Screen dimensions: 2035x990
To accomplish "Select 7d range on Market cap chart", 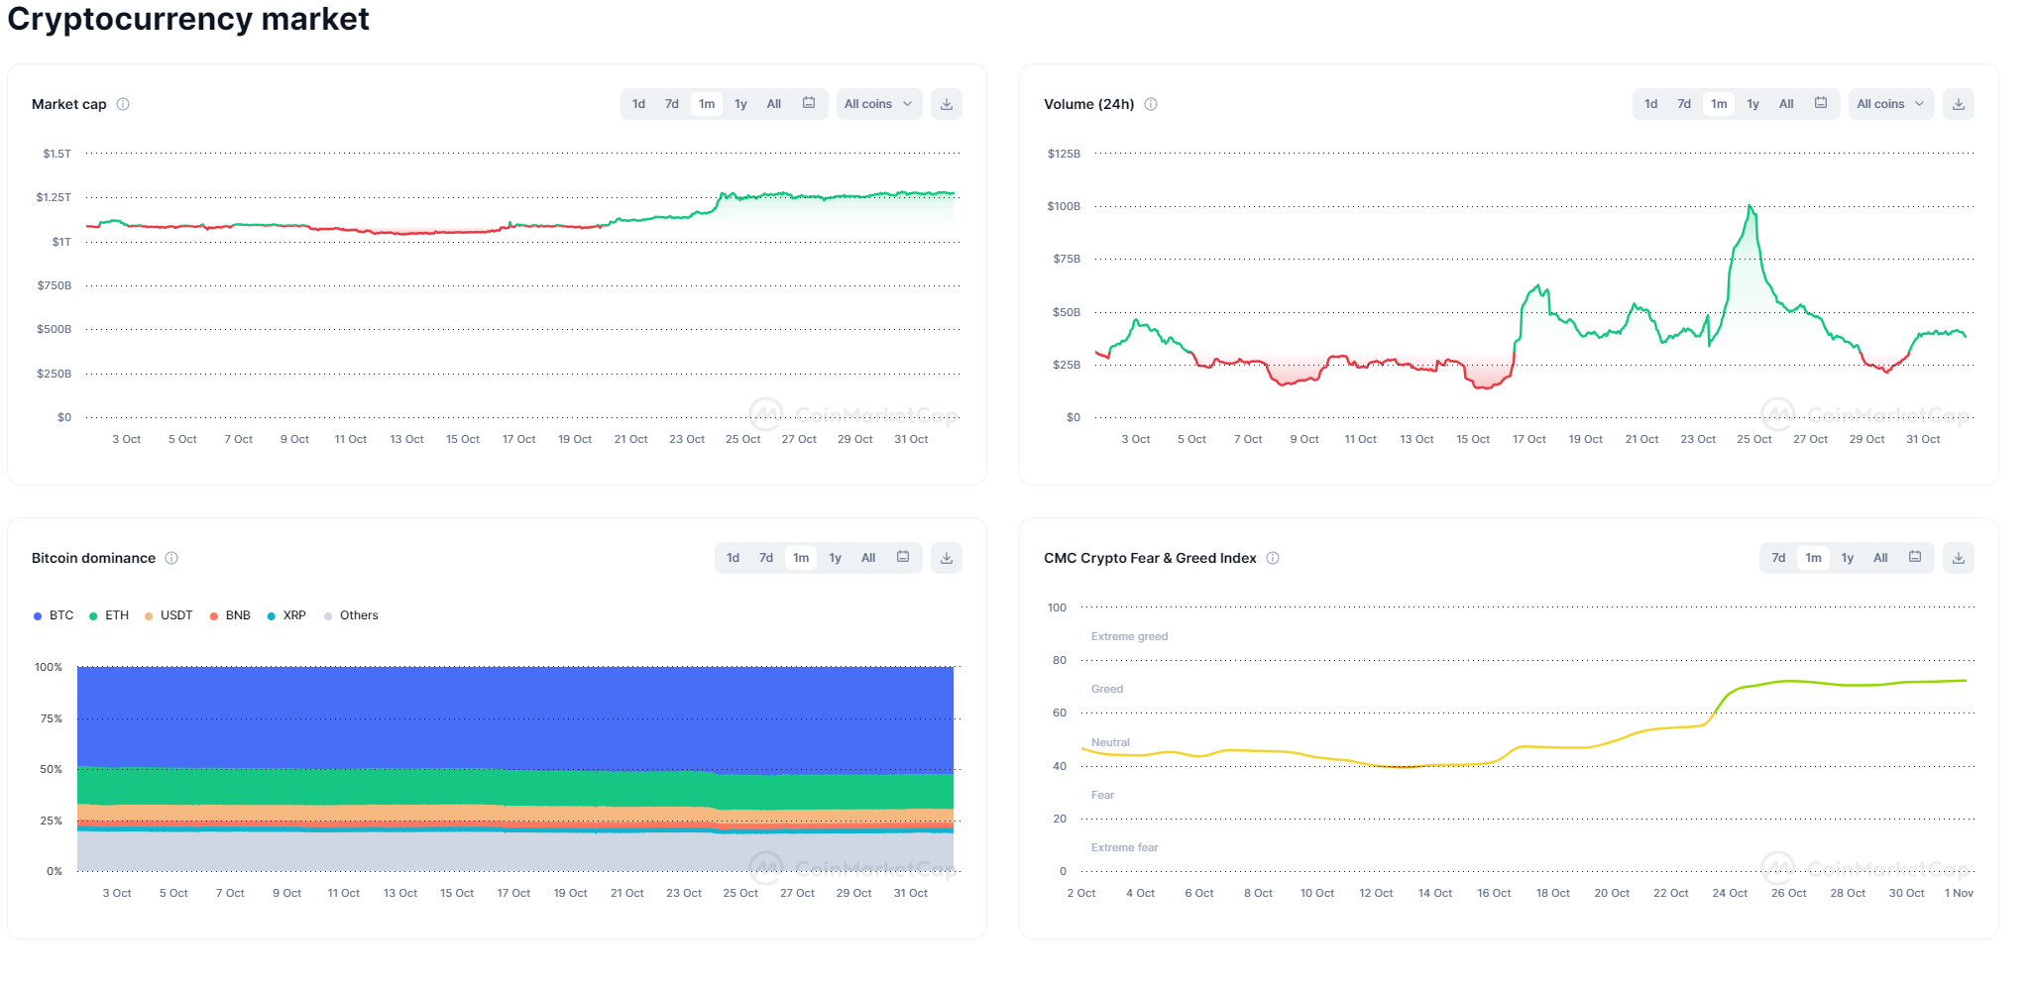I will point(672,104).
